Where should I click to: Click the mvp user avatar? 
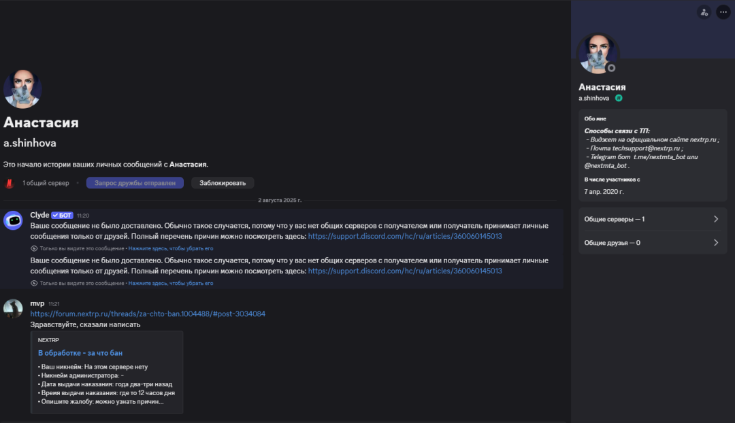(x=13, y=309)
